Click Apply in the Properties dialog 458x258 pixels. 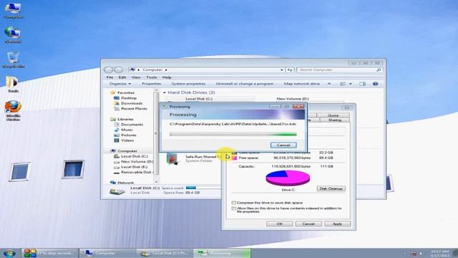point(337,224)
